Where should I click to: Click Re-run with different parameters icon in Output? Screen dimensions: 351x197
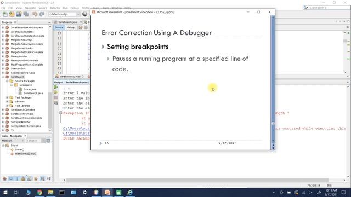pyautogui.click(x=56, y=92)
